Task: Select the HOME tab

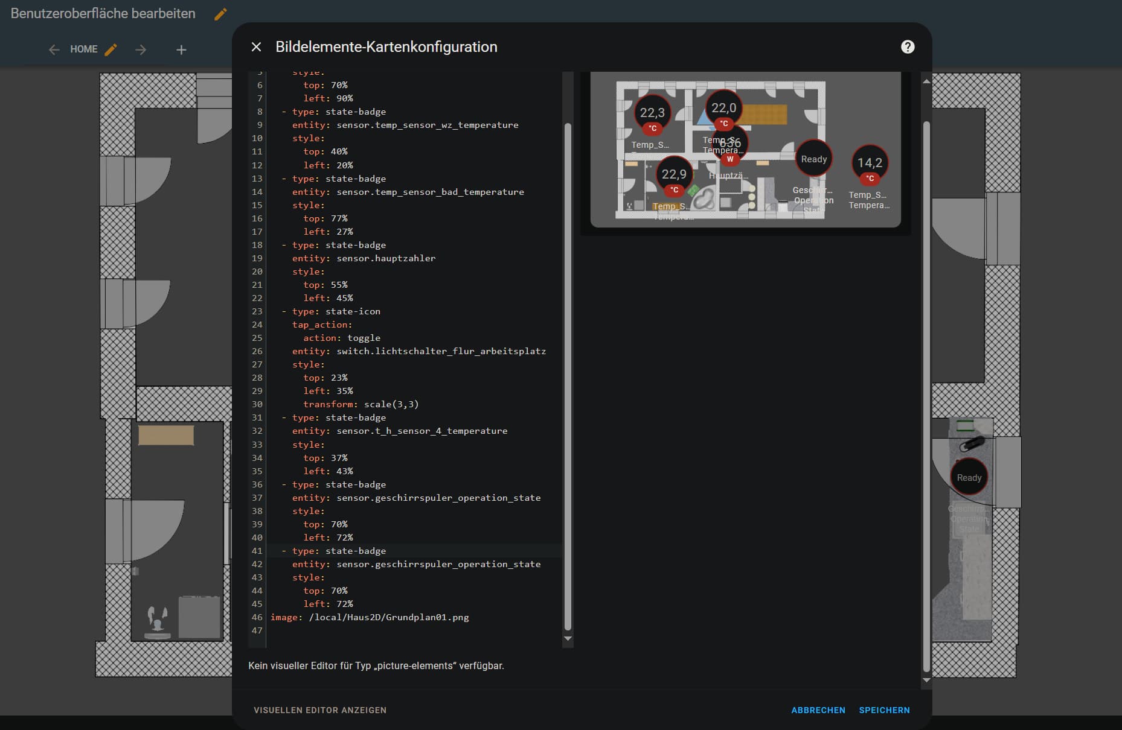Action: point(83,49)
